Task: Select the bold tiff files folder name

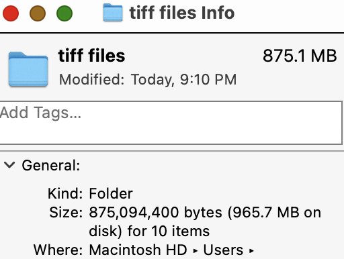Action: 91,56
